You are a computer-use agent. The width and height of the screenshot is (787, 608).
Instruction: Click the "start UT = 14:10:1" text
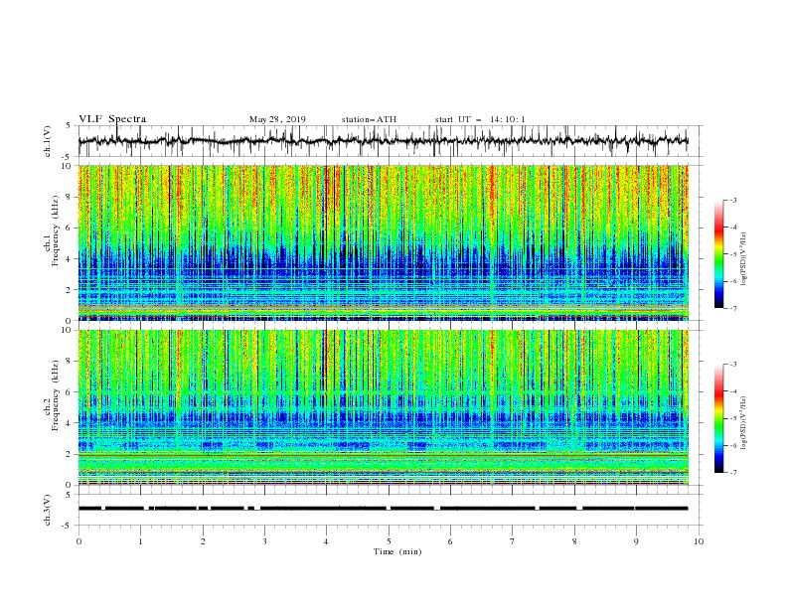coord(480,119)
